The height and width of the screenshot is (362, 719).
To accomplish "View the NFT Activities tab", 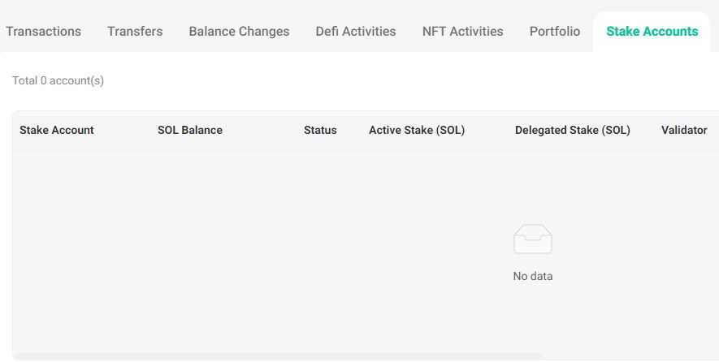I will 462,31.
